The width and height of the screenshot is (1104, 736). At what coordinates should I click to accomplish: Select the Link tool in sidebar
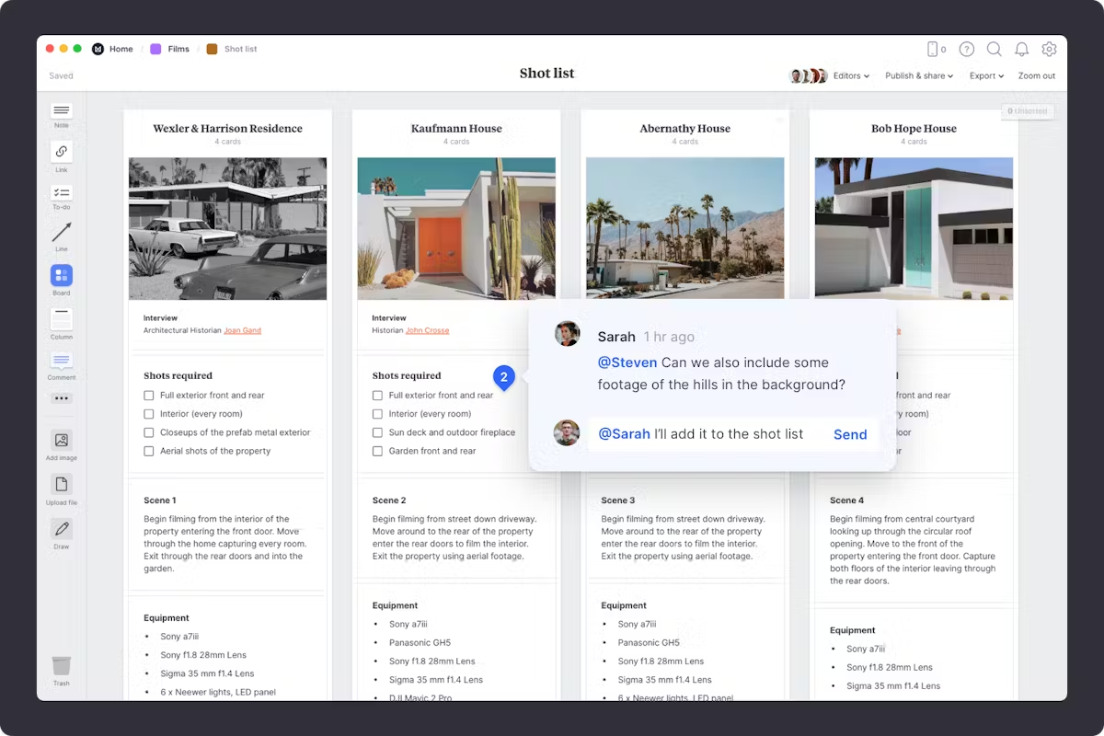click(61, 151)
